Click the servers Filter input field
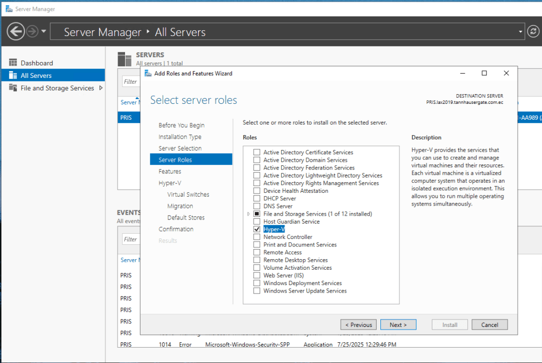Screen dimensions: 542x363 click(131, 82)
